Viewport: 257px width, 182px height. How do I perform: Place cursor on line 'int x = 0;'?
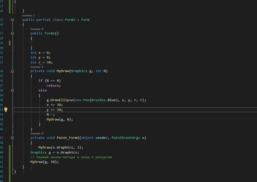click(x=41, y=53)
